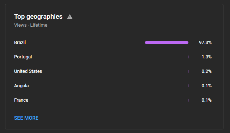Click the Top geographies card title
This screenshot has height=133, width=230.
tap(38, 17)
